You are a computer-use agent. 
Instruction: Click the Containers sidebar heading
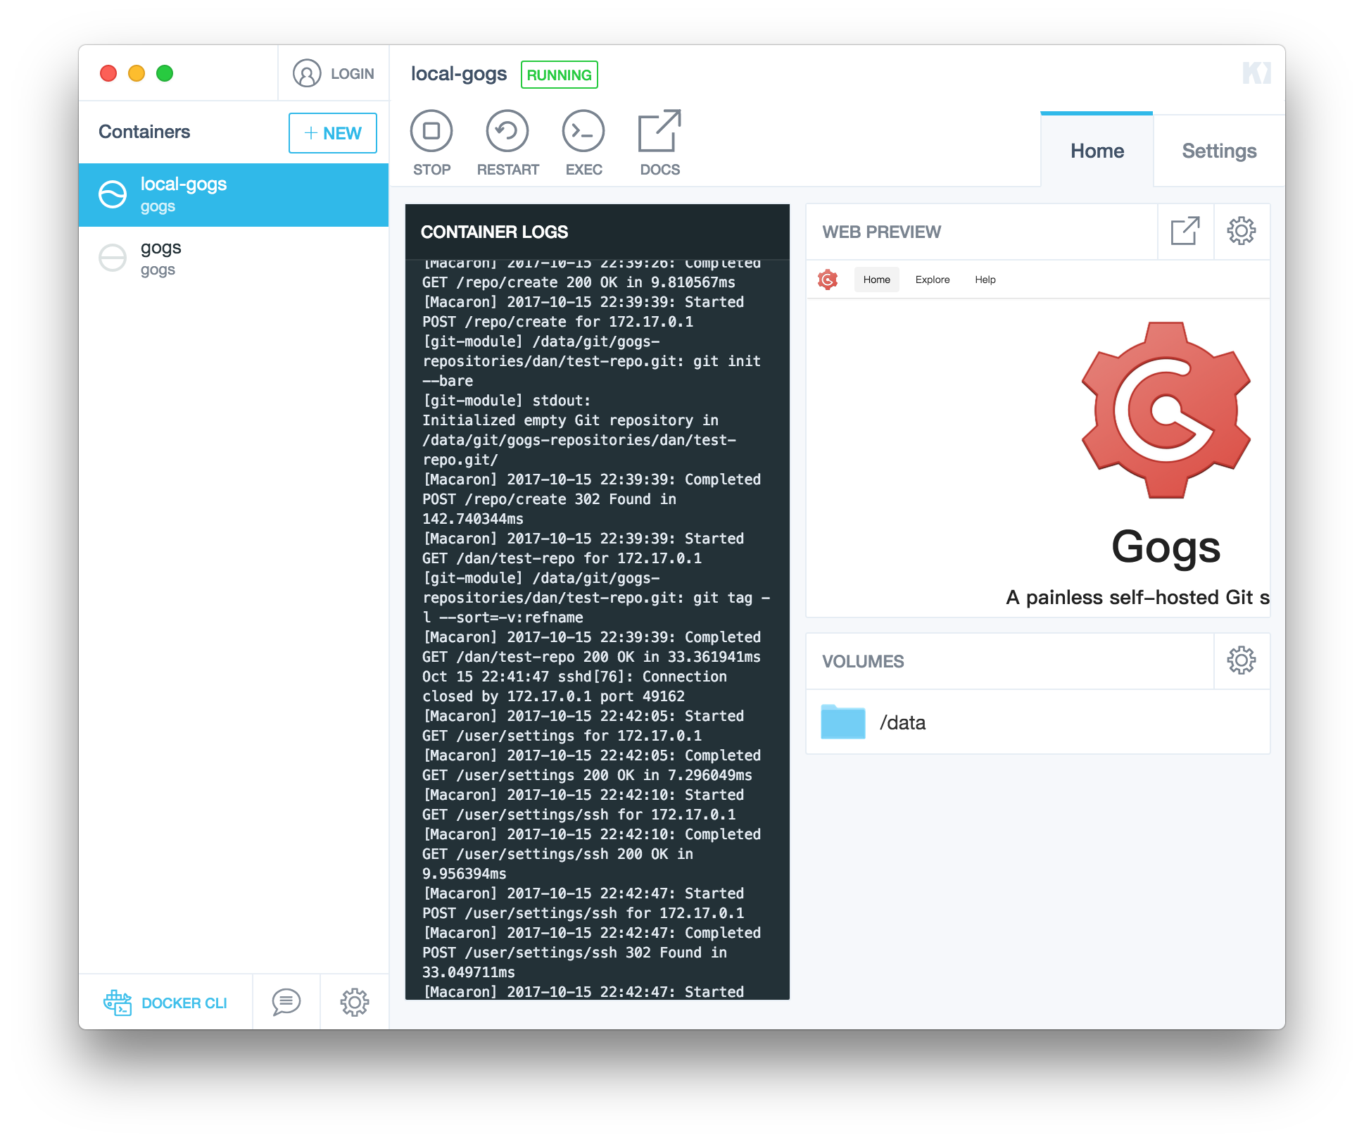tap(144, 132)
